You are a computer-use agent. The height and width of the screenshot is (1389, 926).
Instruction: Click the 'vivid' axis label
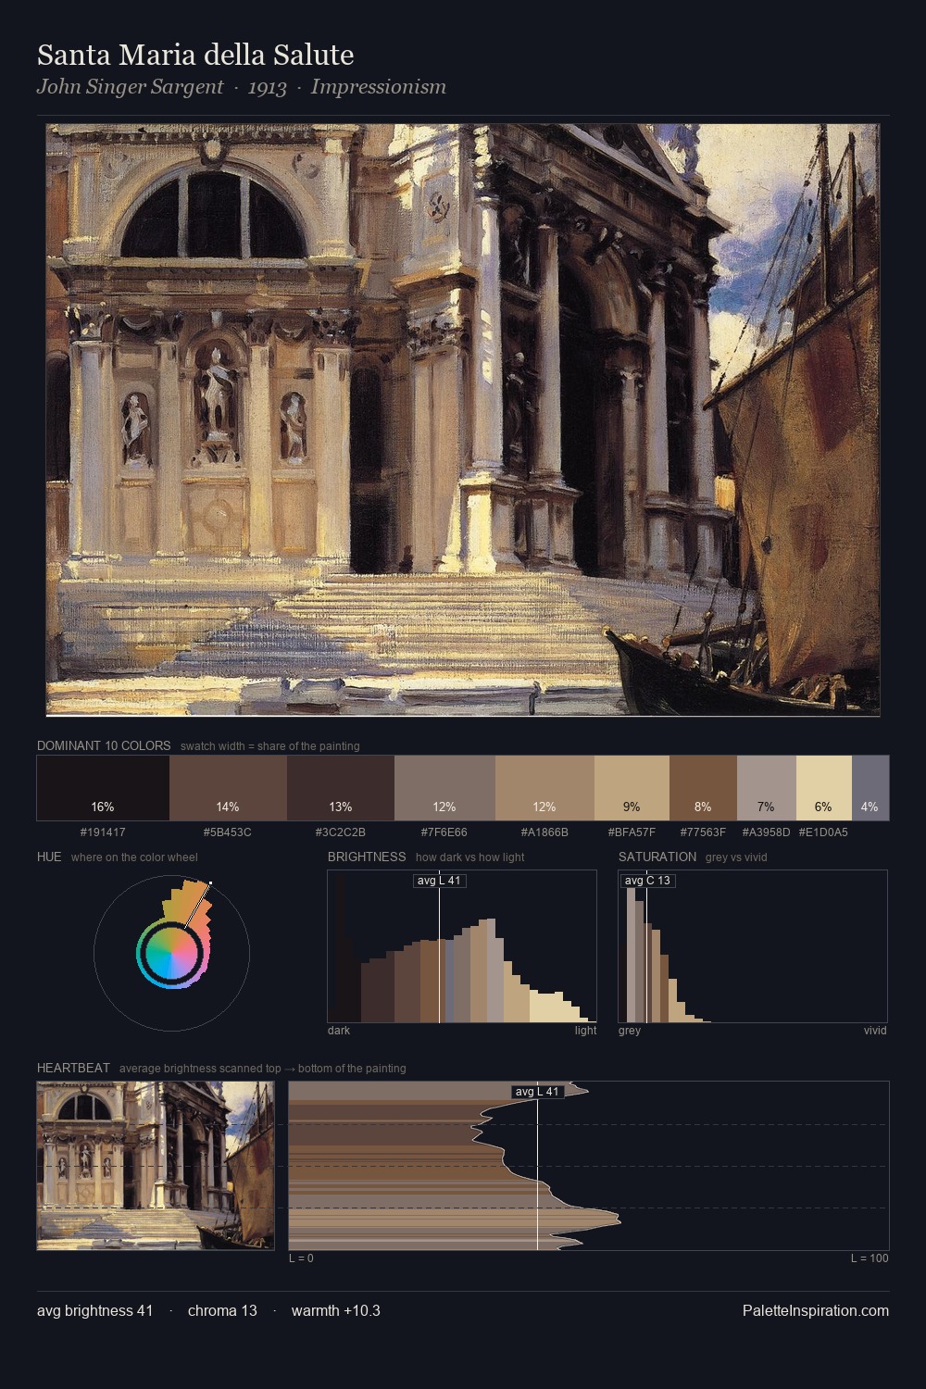(875, 1031)
